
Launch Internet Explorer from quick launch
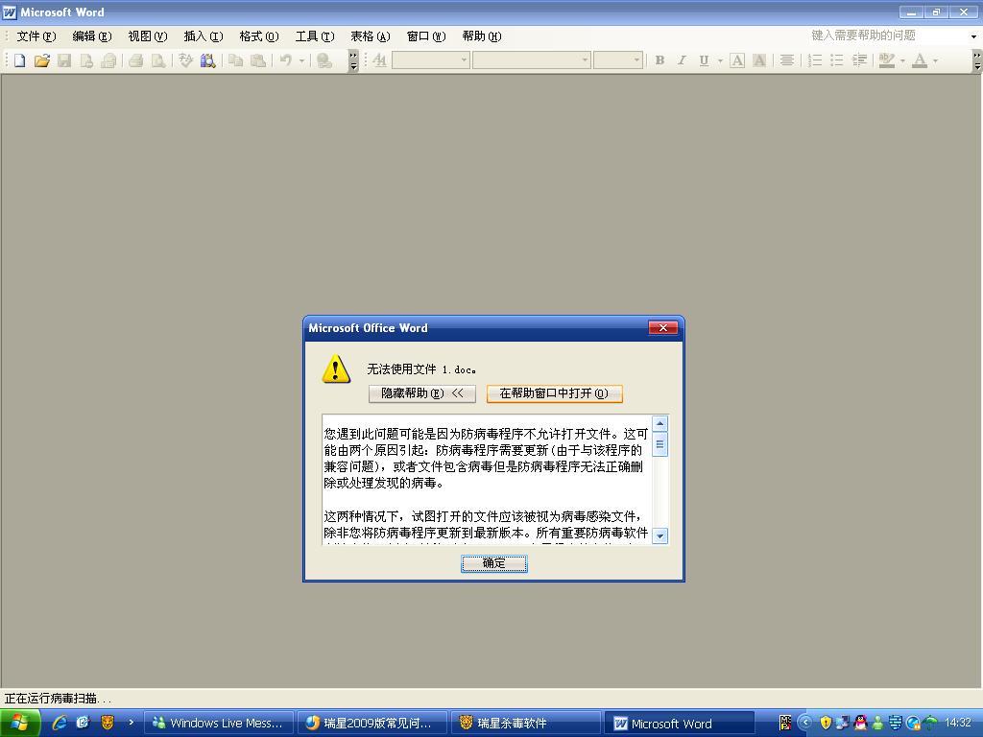pyautogui.click(x=60, y=724)
